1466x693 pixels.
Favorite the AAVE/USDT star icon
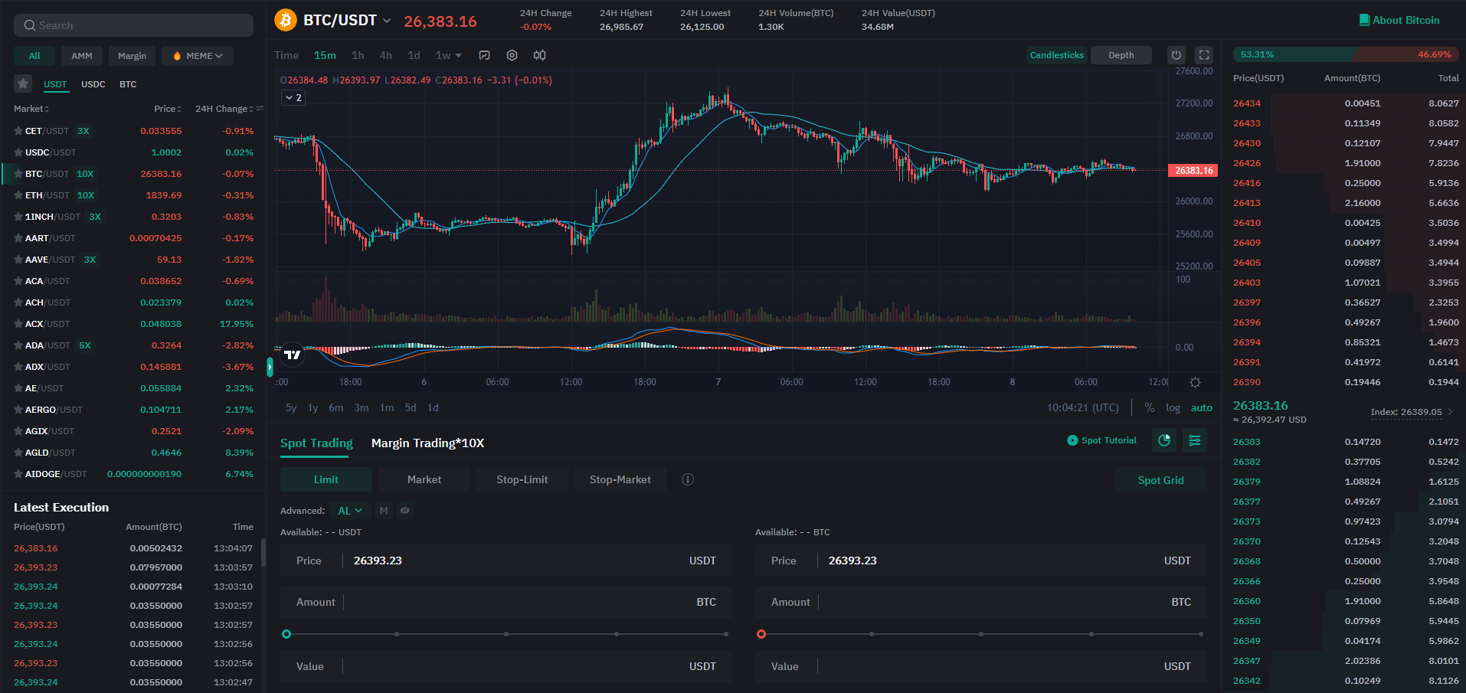pos(18,260)
